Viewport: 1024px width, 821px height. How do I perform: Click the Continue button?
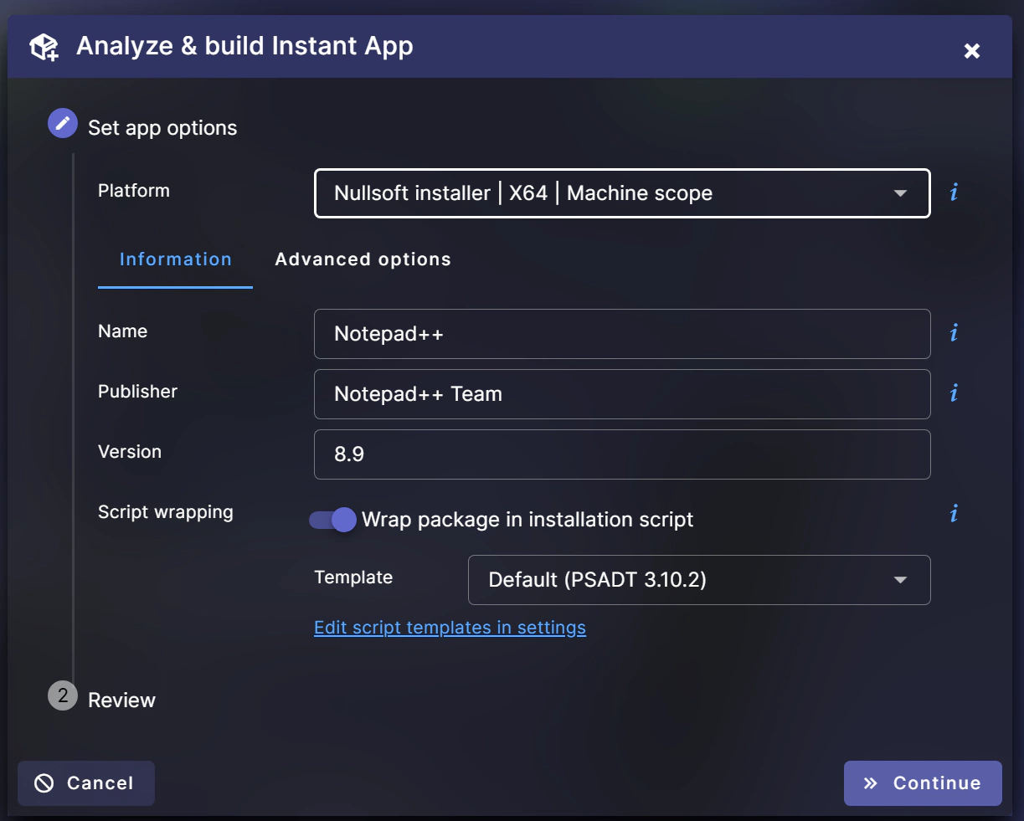coord(923,783)
